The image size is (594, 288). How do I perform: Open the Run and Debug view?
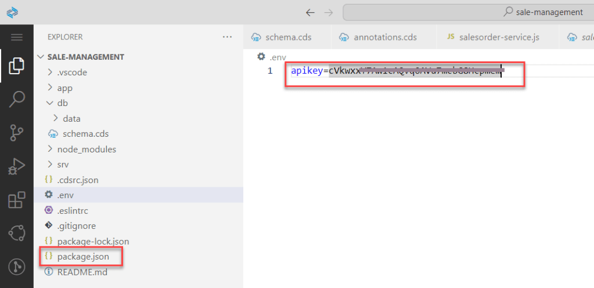[16, 167]
